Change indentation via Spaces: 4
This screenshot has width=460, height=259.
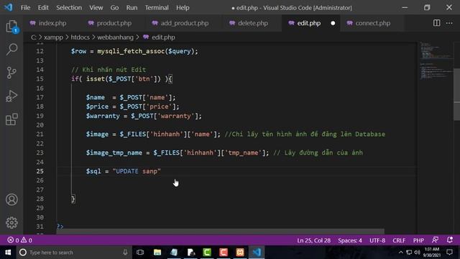[x=350, y=240]
